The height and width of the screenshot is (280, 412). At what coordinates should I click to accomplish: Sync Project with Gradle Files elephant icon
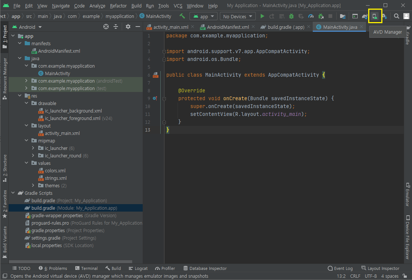[x=365, y=16]
